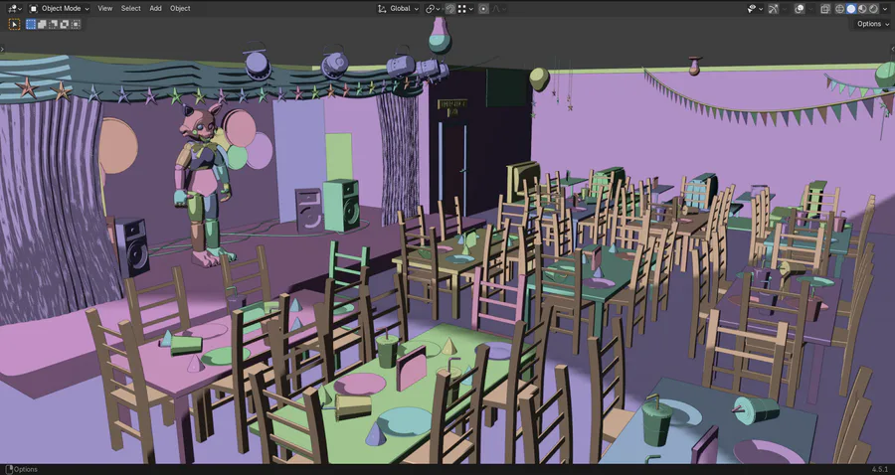
Task: Open the Object Mode dropdown
Action: click(60, 9)
